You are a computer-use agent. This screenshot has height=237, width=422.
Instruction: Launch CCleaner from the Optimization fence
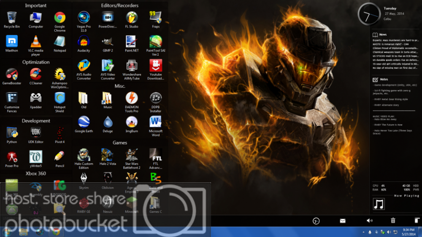36,75
